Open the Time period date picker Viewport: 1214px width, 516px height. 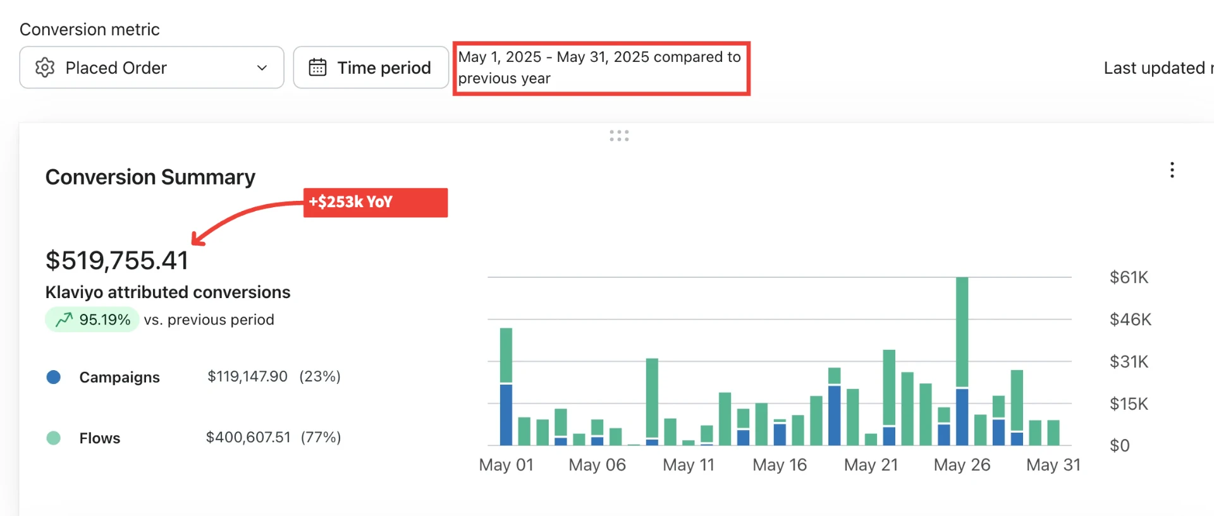coord(371,68)
